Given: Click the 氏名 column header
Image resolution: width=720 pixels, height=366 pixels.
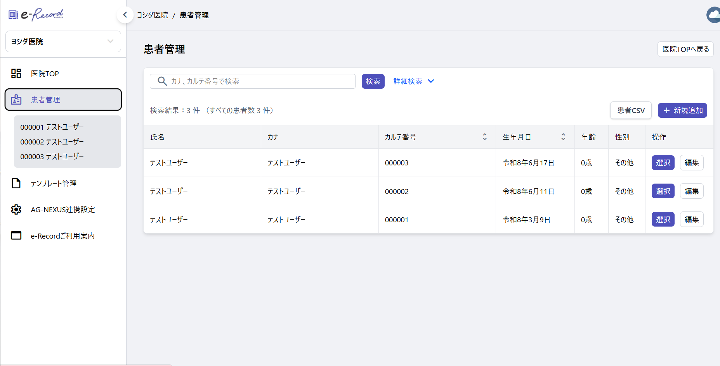Looking at the screenshot, I should (202, 137).
